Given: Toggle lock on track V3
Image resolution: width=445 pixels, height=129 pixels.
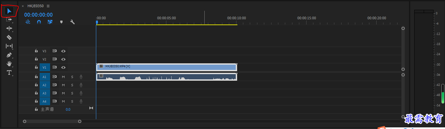Looking at the screenshot, I should point(36,51).
